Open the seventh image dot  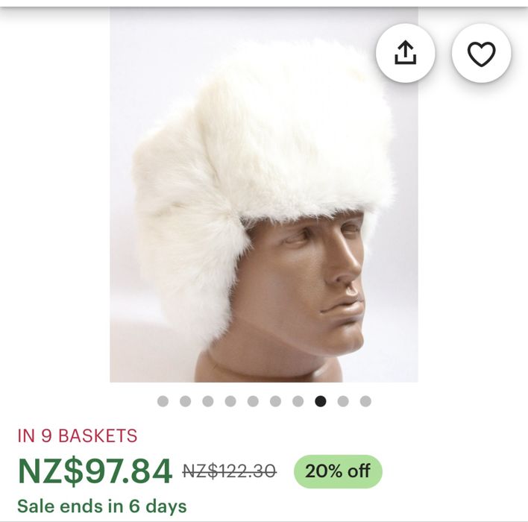pos(298,401)
